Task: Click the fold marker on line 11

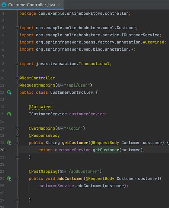Action: tap(17, 85)
